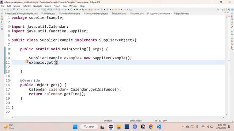Collapse the main method fold at line 8
The image size is (234, 131).
point(11,49)
